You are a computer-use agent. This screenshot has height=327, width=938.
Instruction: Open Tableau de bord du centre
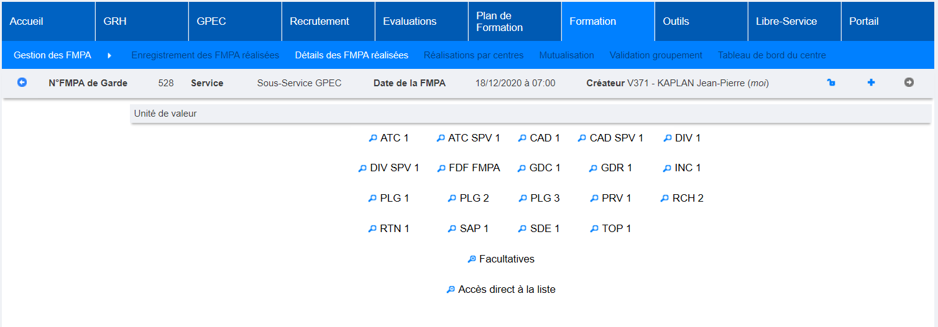(x=771, y=55)
